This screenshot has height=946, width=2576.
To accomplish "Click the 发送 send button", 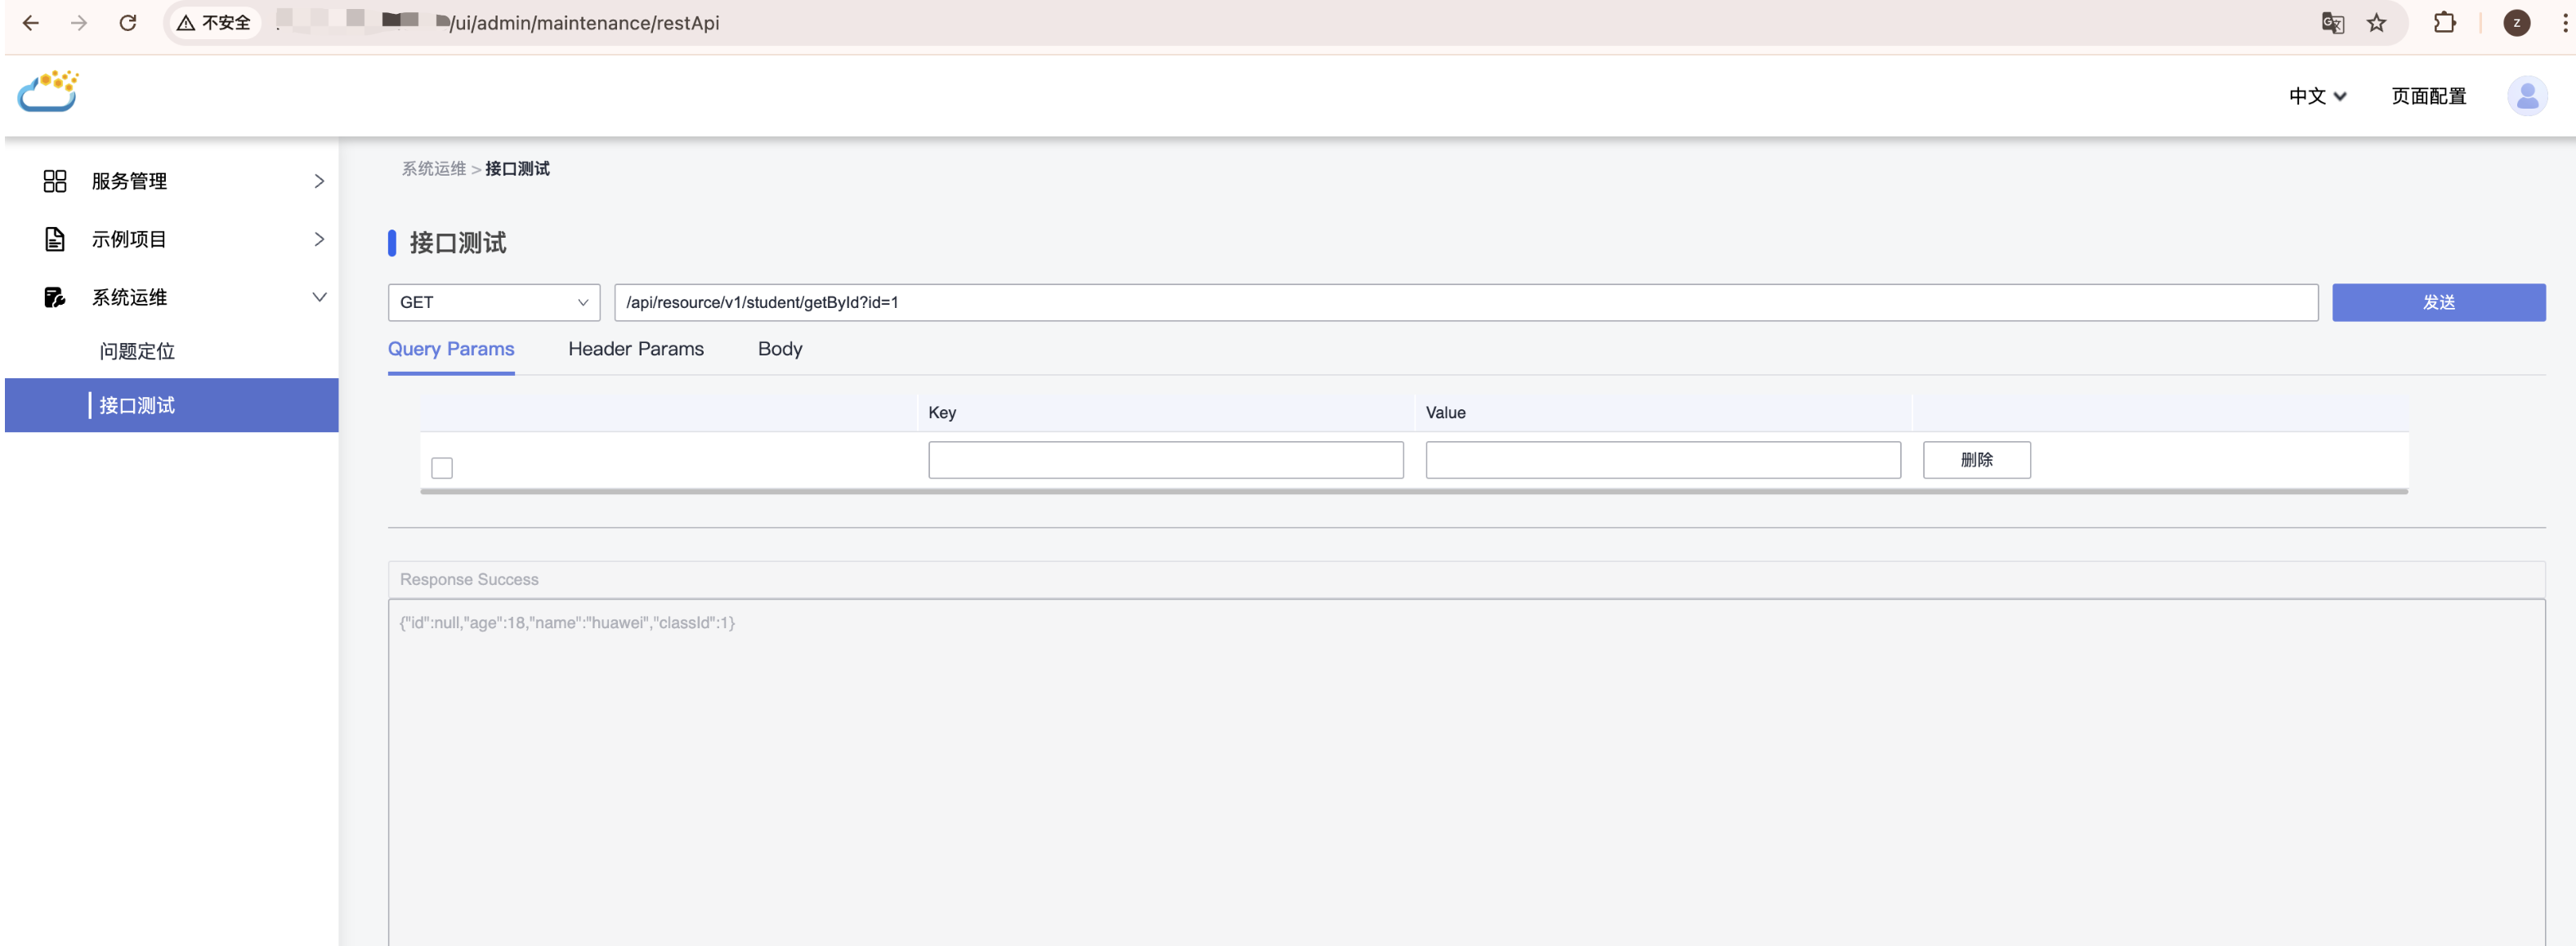I will [2438, 302].
